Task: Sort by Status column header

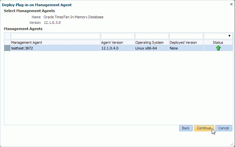Action: tap(218, 42)
